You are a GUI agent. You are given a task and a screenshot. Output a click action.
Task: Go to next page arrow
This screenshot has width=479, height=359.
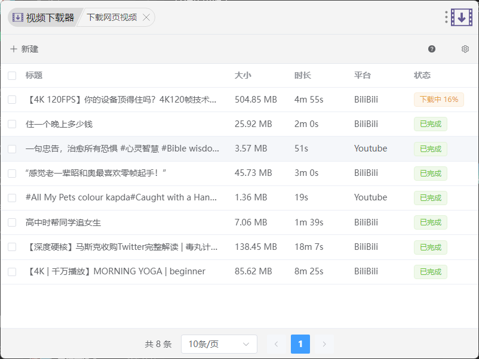tap(324, 344)
